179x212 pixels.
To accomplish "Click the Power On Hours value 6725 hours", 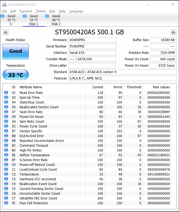I will click(x=163, y=66).
